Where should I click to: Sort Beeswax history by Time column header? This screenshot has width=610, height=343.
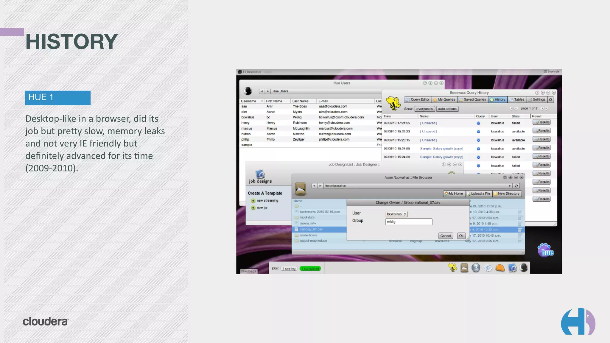(x=400, y=116)
